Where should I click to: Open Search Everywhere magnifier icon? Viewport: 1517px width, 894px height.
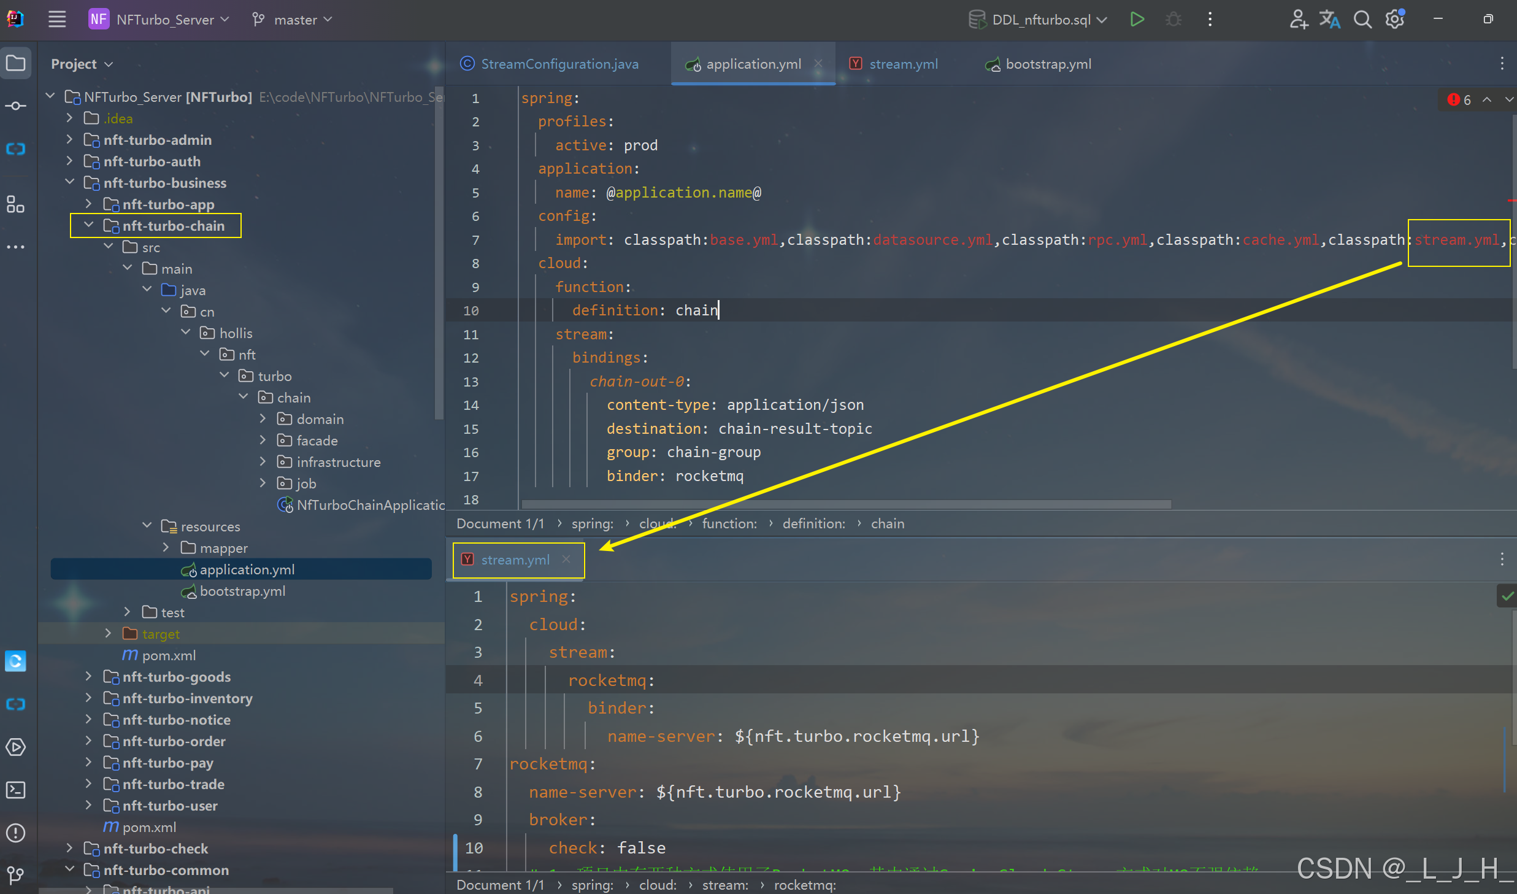1362,20
